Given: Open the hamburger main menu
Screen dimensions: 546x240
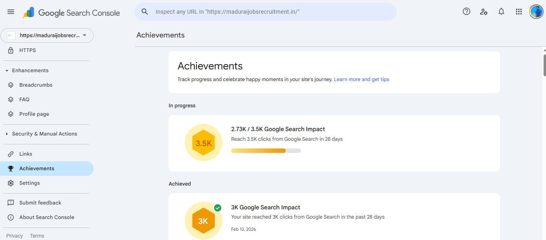Looking at the screenshot, I should [x=11, y=12].
